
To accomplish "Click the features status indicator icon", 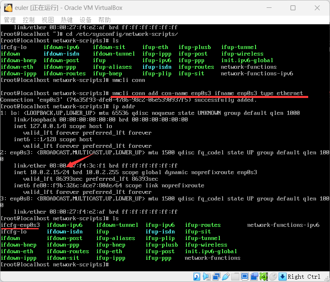I will tap(264, 276).
